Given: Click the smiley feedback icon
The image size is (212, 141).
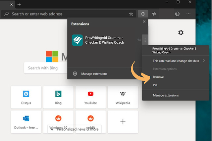Looking at the screenshot, I should 177,14.
